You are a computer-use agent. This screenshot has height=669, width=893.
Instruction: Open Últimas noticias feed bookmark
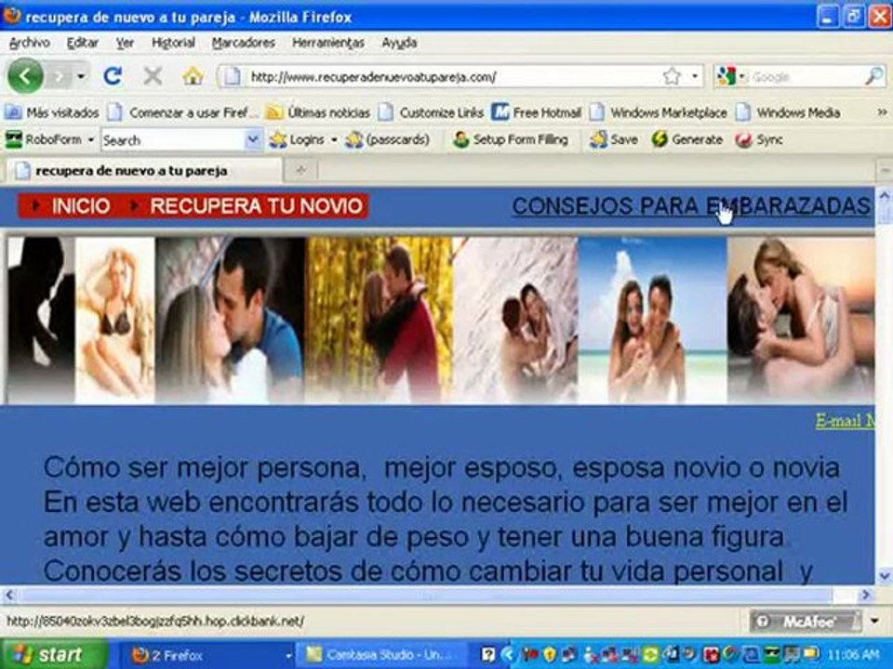tap(318, 112)
